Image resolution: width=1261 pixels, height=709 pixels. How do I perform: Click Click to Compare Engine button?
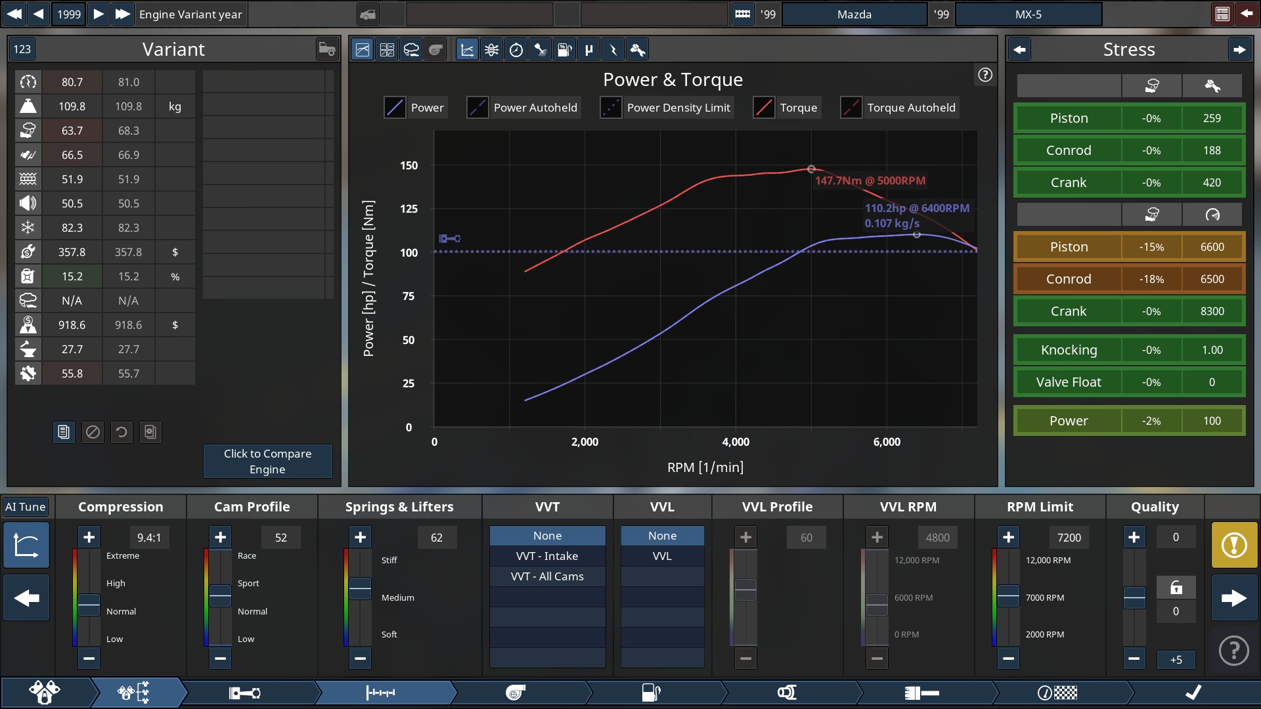tap(267, 461)
